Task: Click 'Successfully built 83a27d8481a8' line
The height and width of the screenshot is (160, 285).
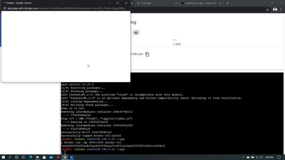Action: [x=86, y=132]
